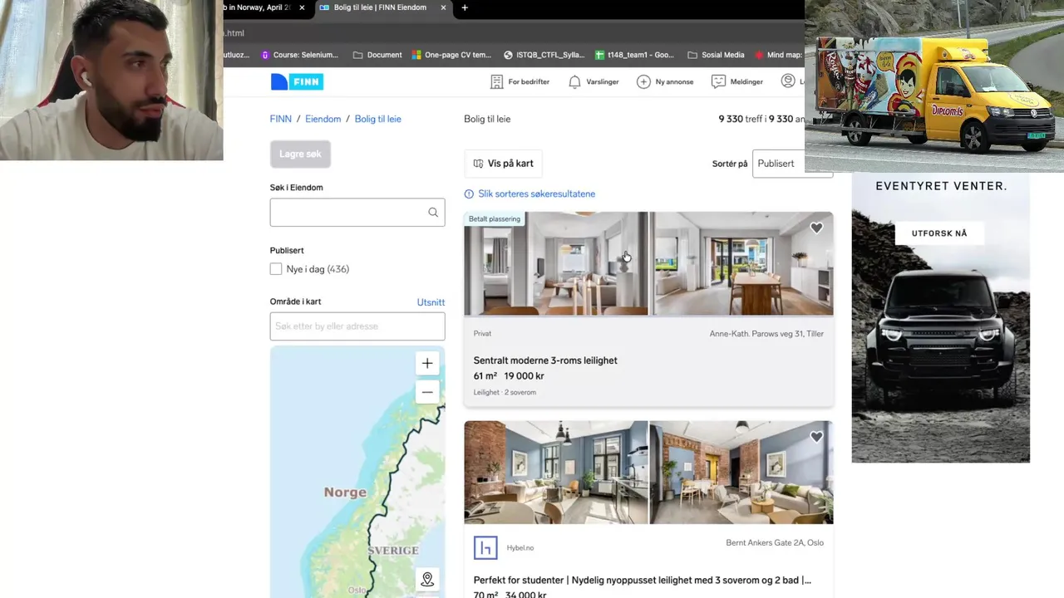
Task: Close the first browser tab
Action: (302, 7)
